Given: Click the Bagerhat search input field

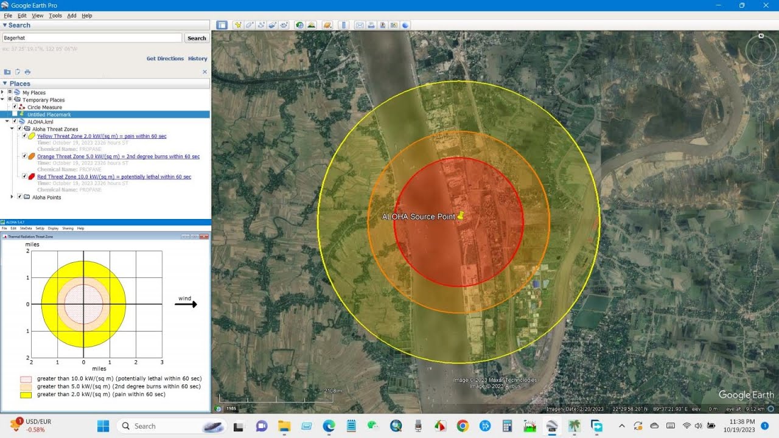Looking at the screenshot, I should pos(92,38).
